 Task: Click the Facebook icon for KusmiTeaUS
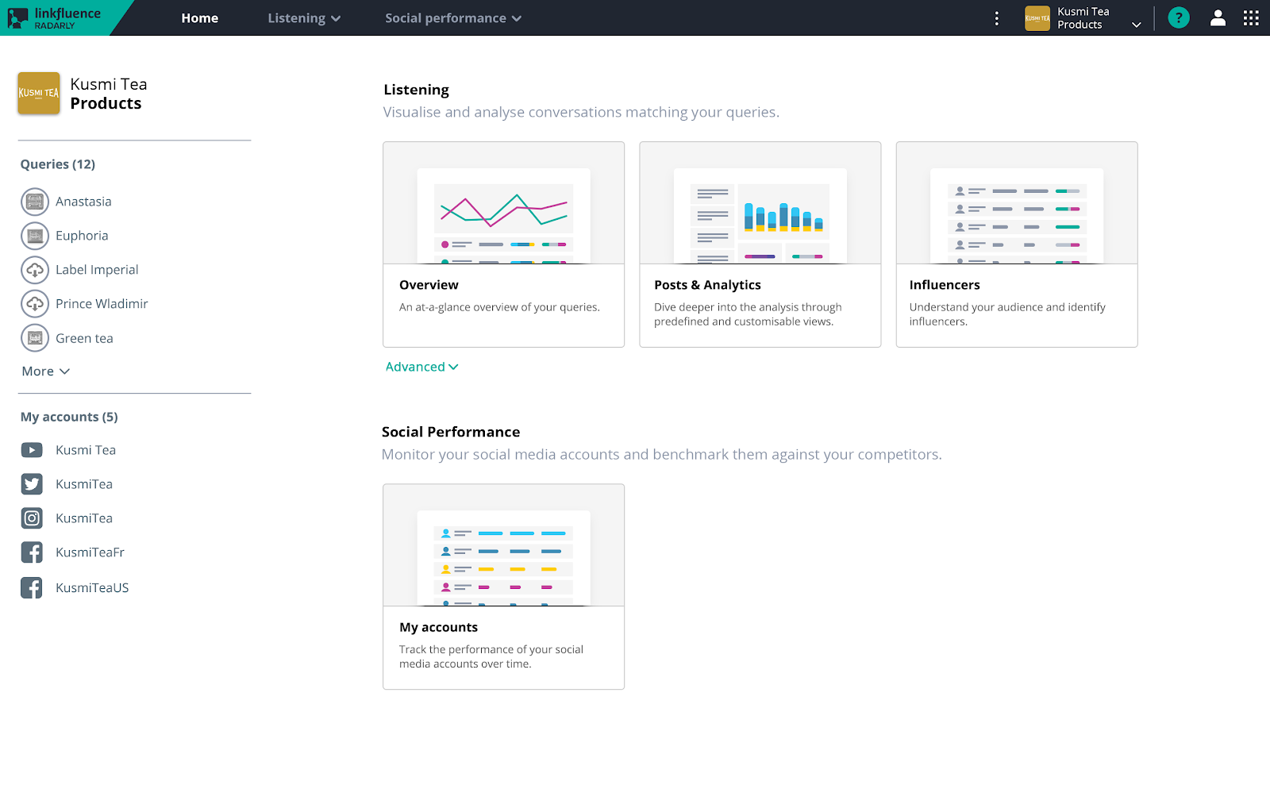(x=32, y=588)
